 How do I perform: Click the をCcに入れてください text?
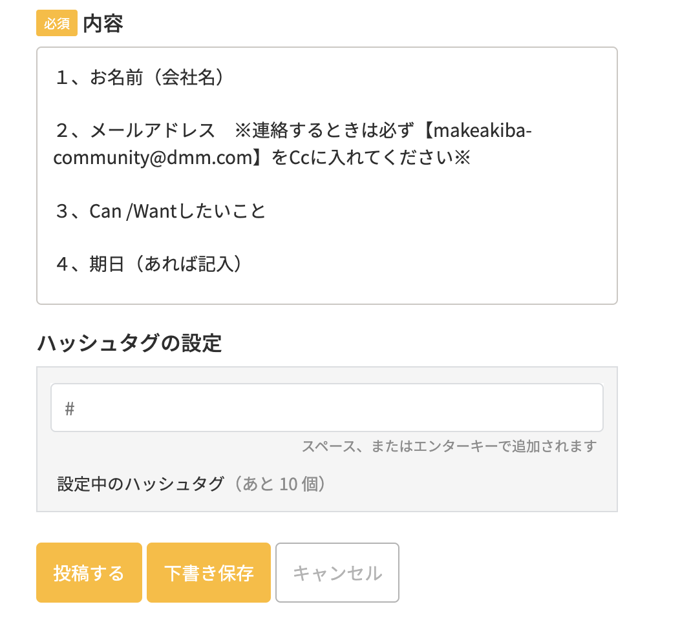coord(362,158)
